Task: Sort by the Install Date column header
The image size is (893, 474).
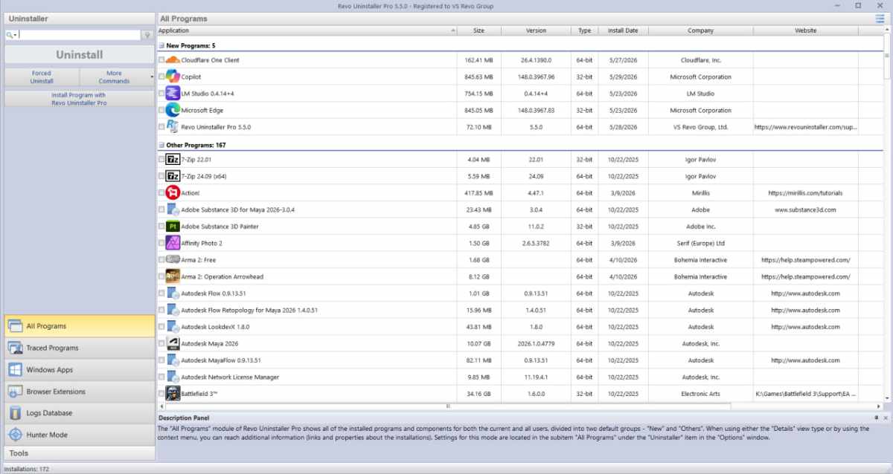Action: (623, 30)
